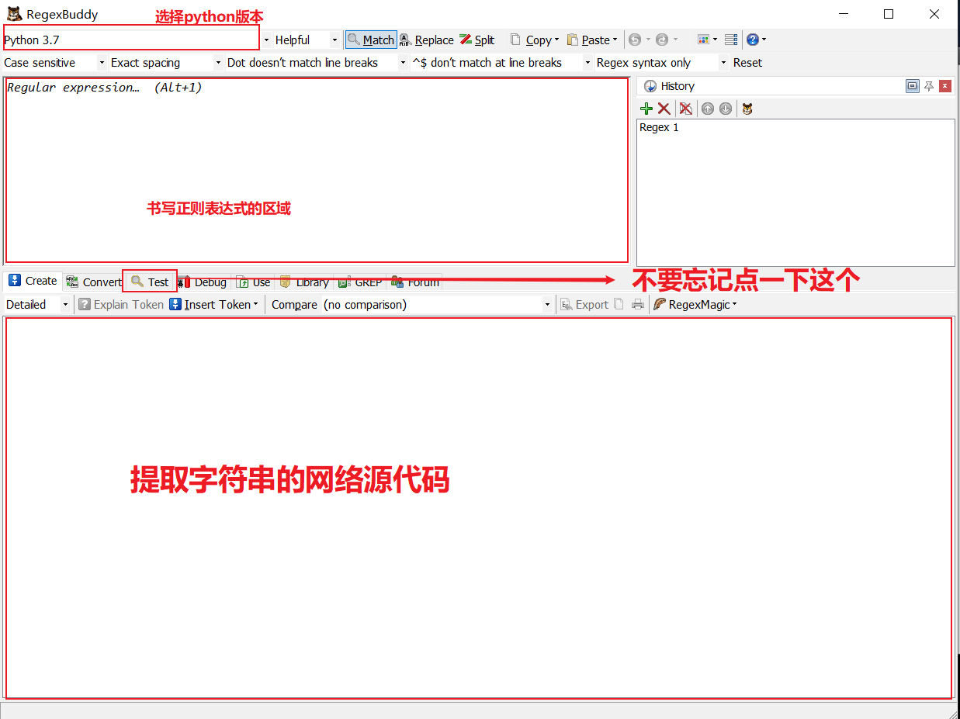This screenshot has height=719, width=960.
Task: Move regex down in History
Action: [726, 109]
